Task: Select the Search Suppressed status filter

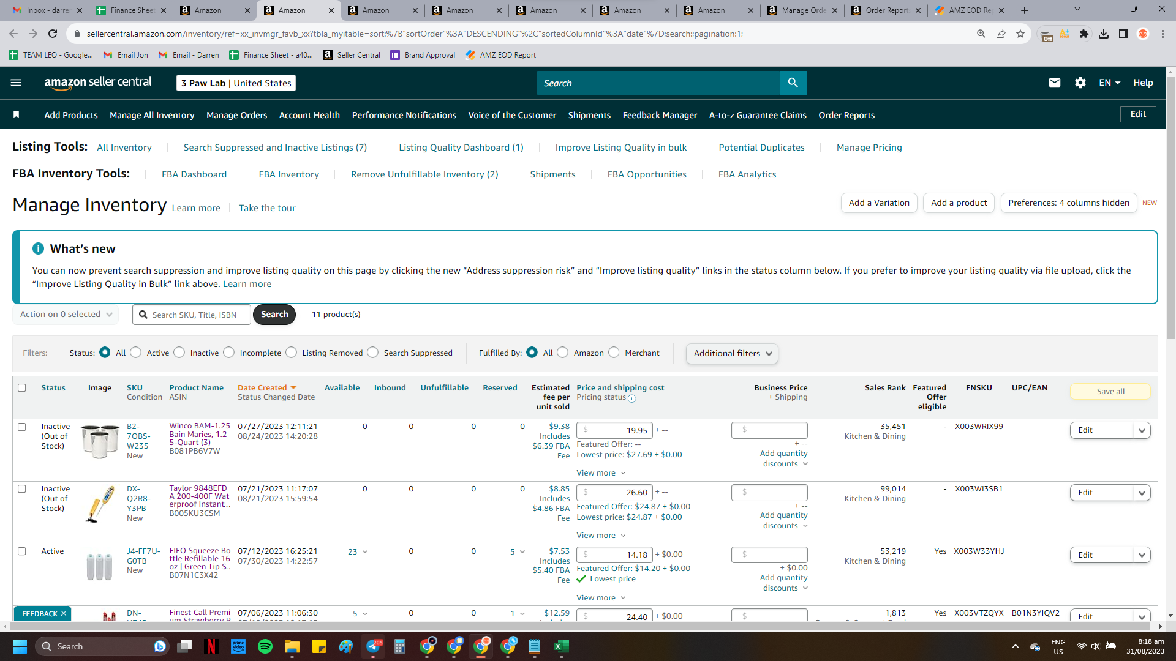Action: pyautogui.click(x=373, y=353)
